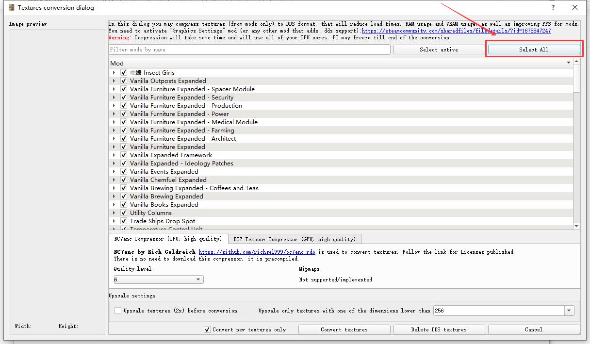Uncheck the Utility Columns checkbox

tap(124, 213)
